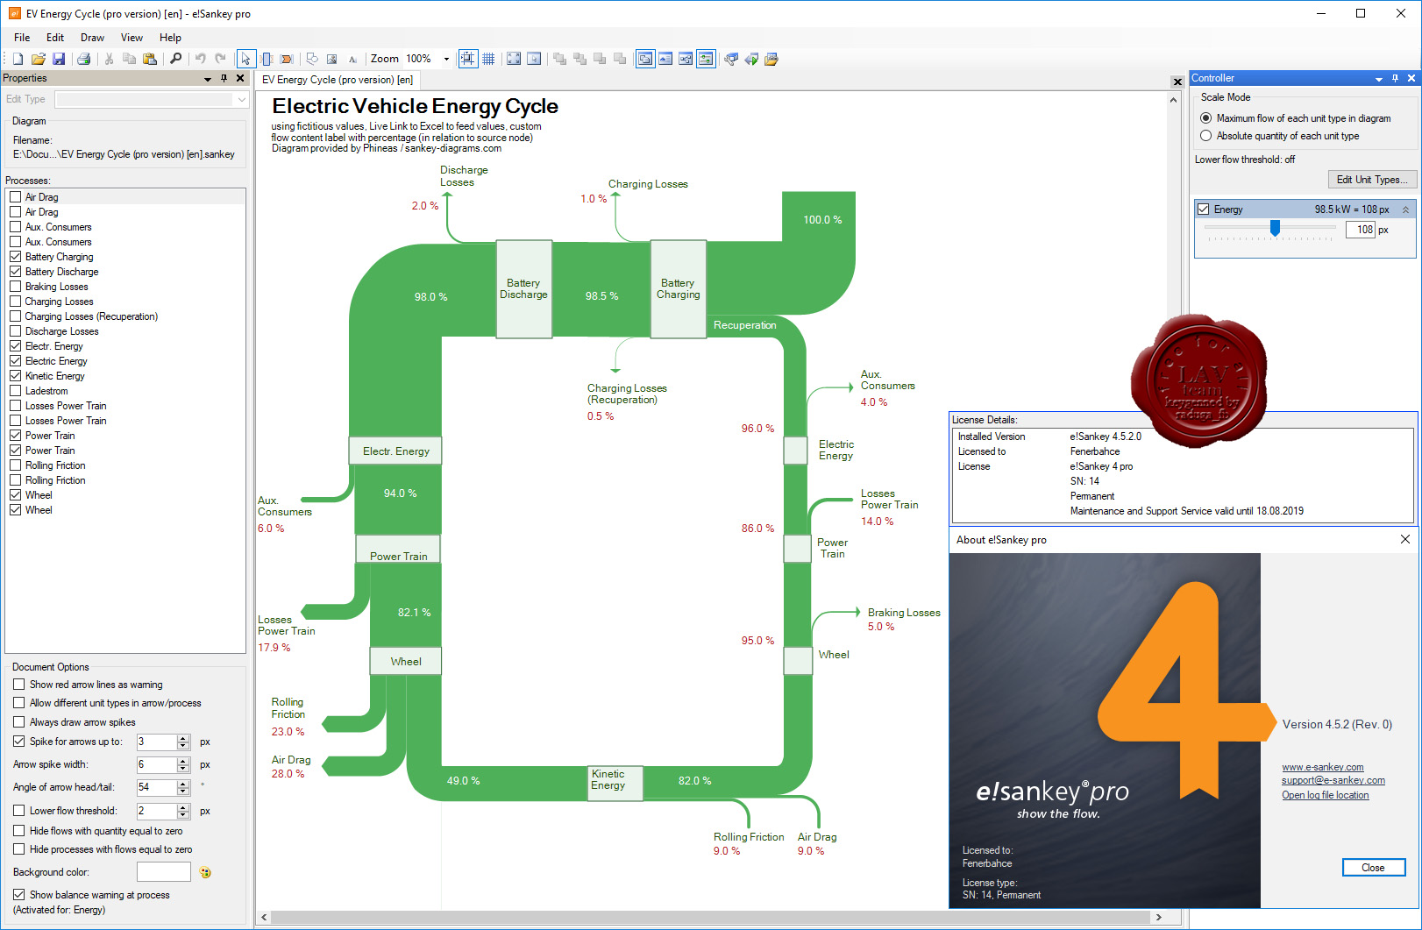Uncheck Show balance warning at process
1422x930 pixels.
[18, 895]
